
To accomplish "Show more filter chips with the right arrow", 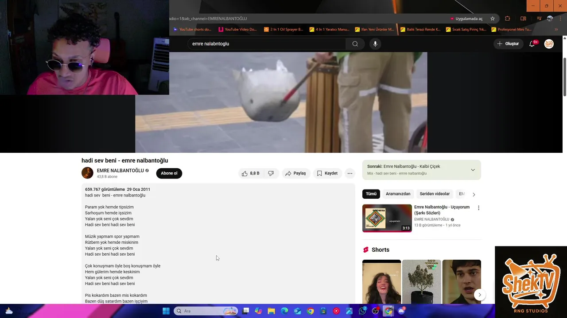I will coord(474,194).
